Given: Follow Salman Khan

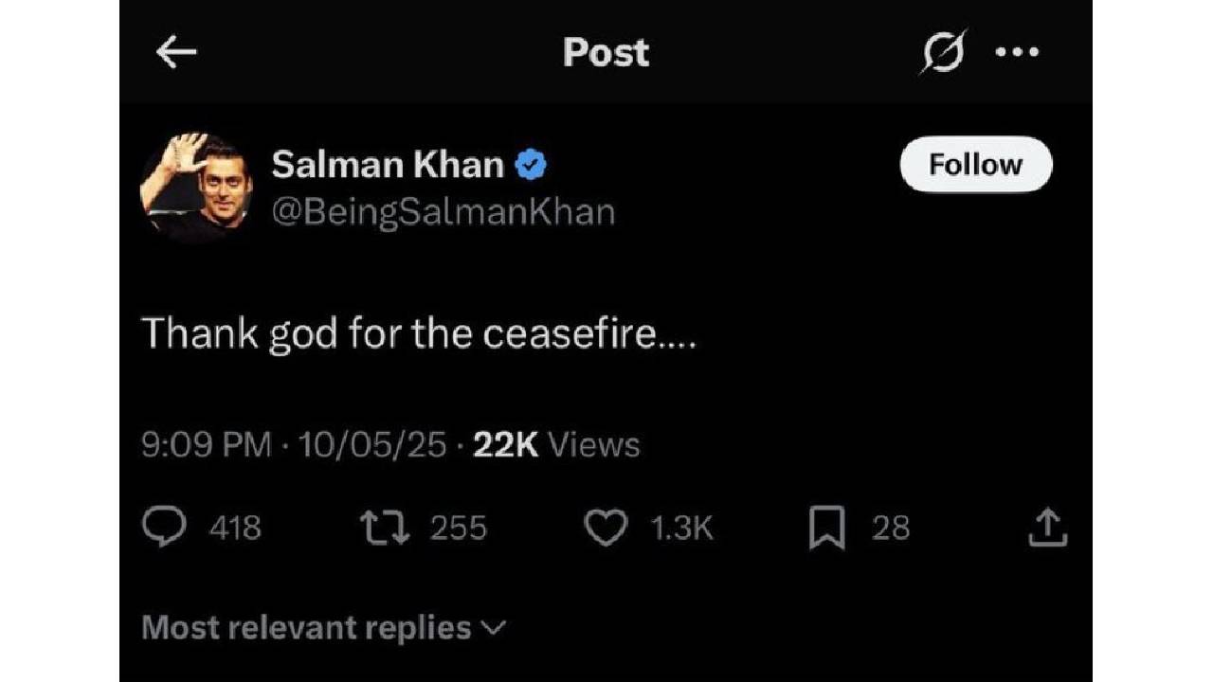Looking at the screenshot, I should click(975, 165).
